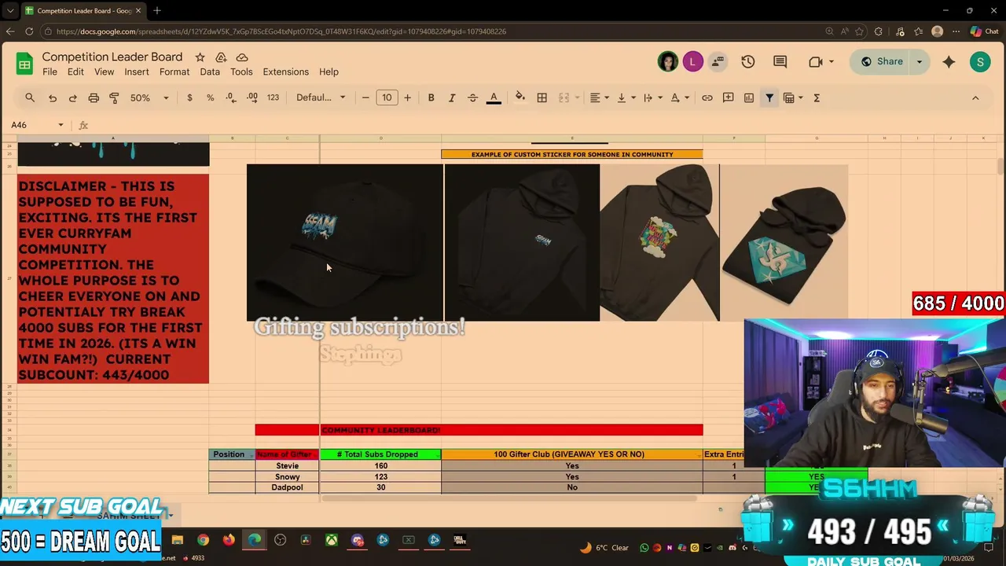Decrease decimal places
Screen dimensions: 1006x566
click(230, 97)
